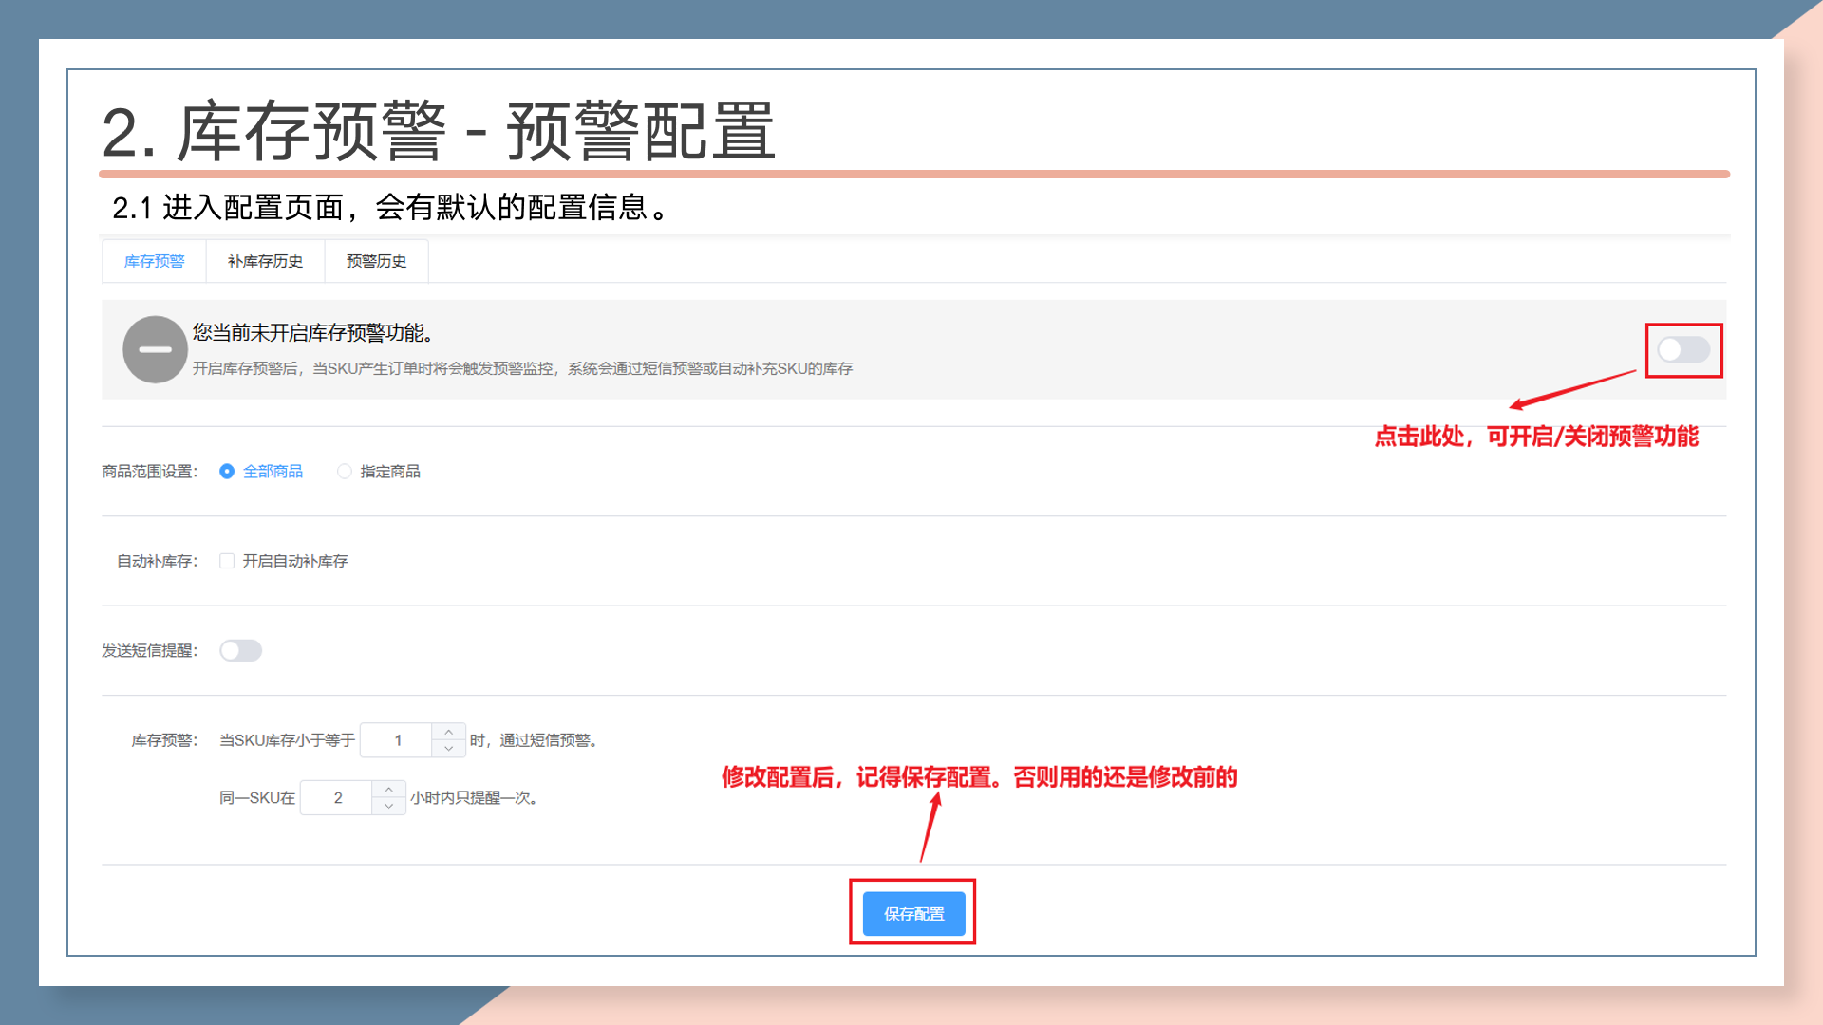Click the 保存配置 button
The width and height of the screenshot is (1823, 1025).
(913, 913)
